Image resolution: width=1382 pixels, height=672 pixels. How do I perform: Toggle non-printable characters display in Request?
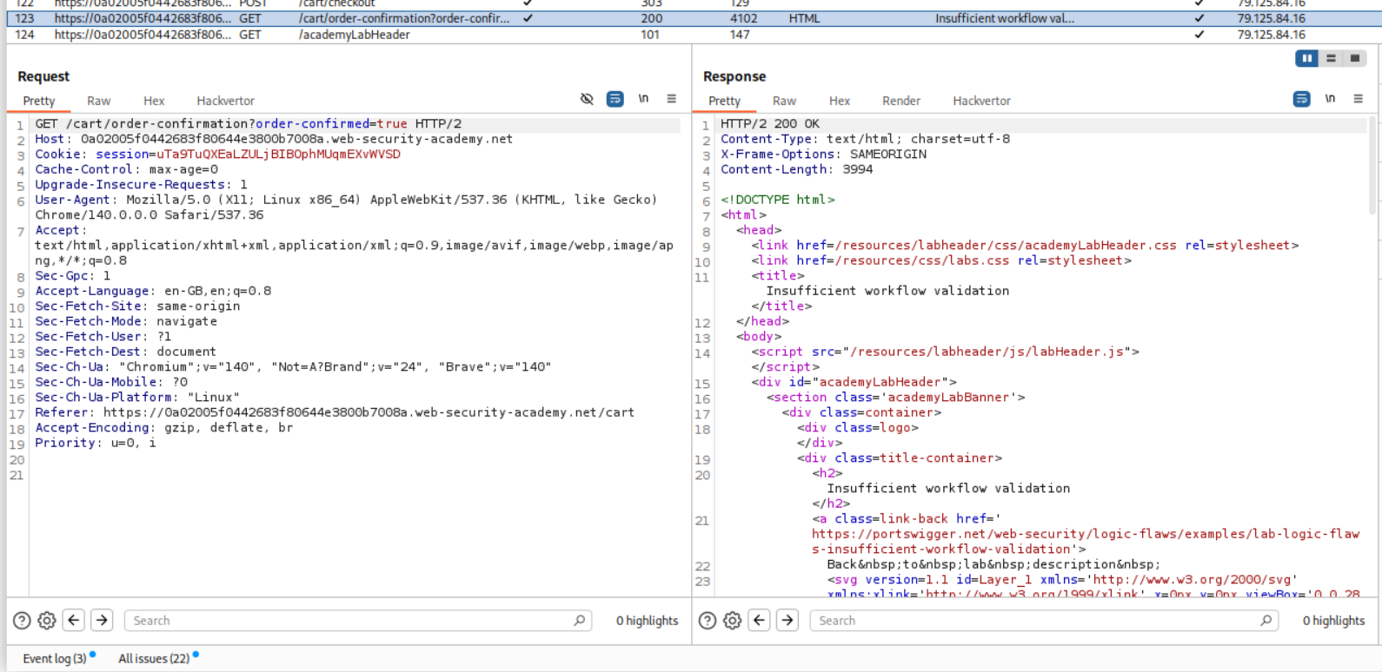[643, 99]
